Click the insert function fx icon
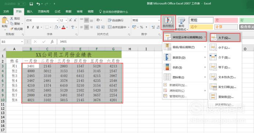Viewport: 254px width, 133px height. click(52, 42)
